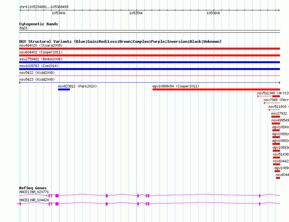The height and width of the screenshot is (222, 289).
Task: Open the esv2759461 (Redon2006) label
Action: coord(41,59)
